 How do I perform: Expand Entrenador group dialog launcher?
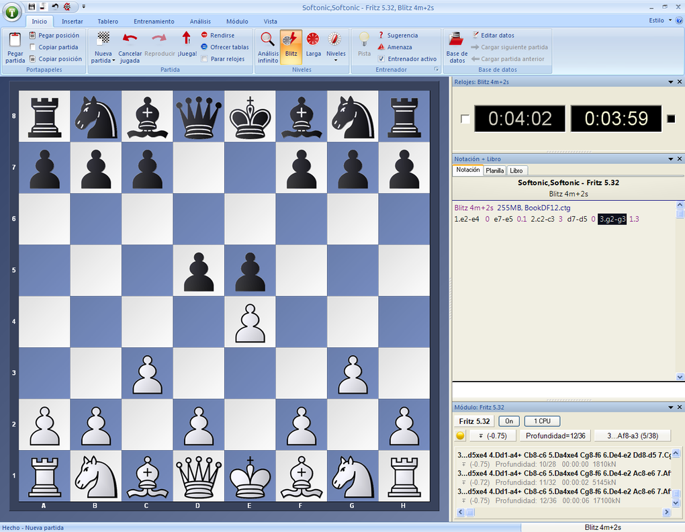(436, 69)
